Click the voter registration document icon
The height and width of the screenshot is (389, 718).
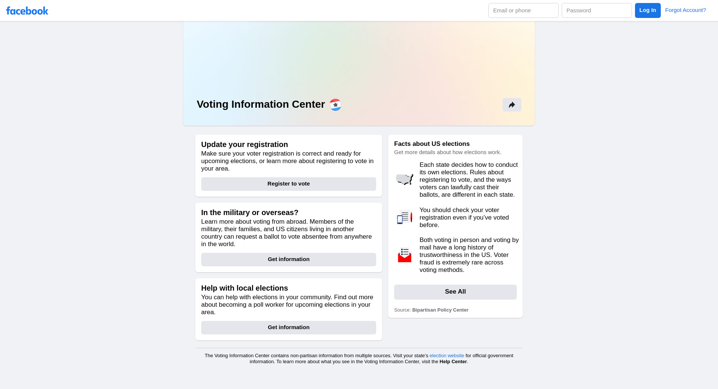405,217
